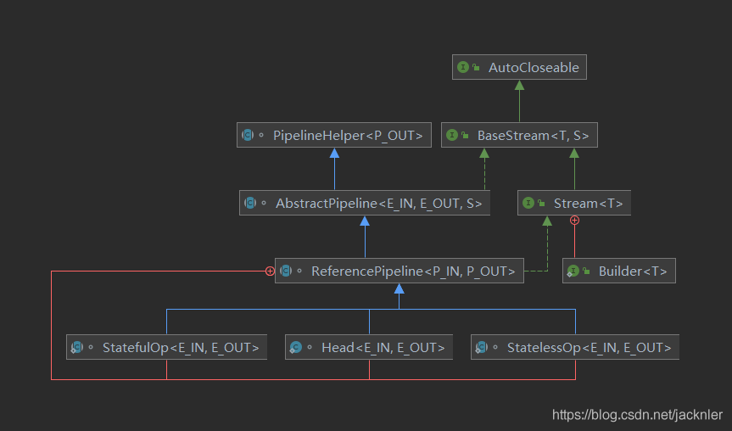Click the inner-class plus marker beside ReferencePipeline

[270, 271]
